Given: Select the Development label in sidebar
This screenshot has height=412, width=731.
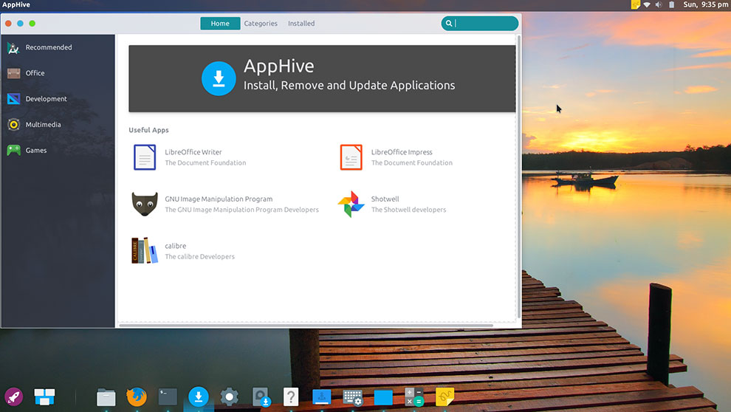Looking at the screenshot, I should point(47,99).
